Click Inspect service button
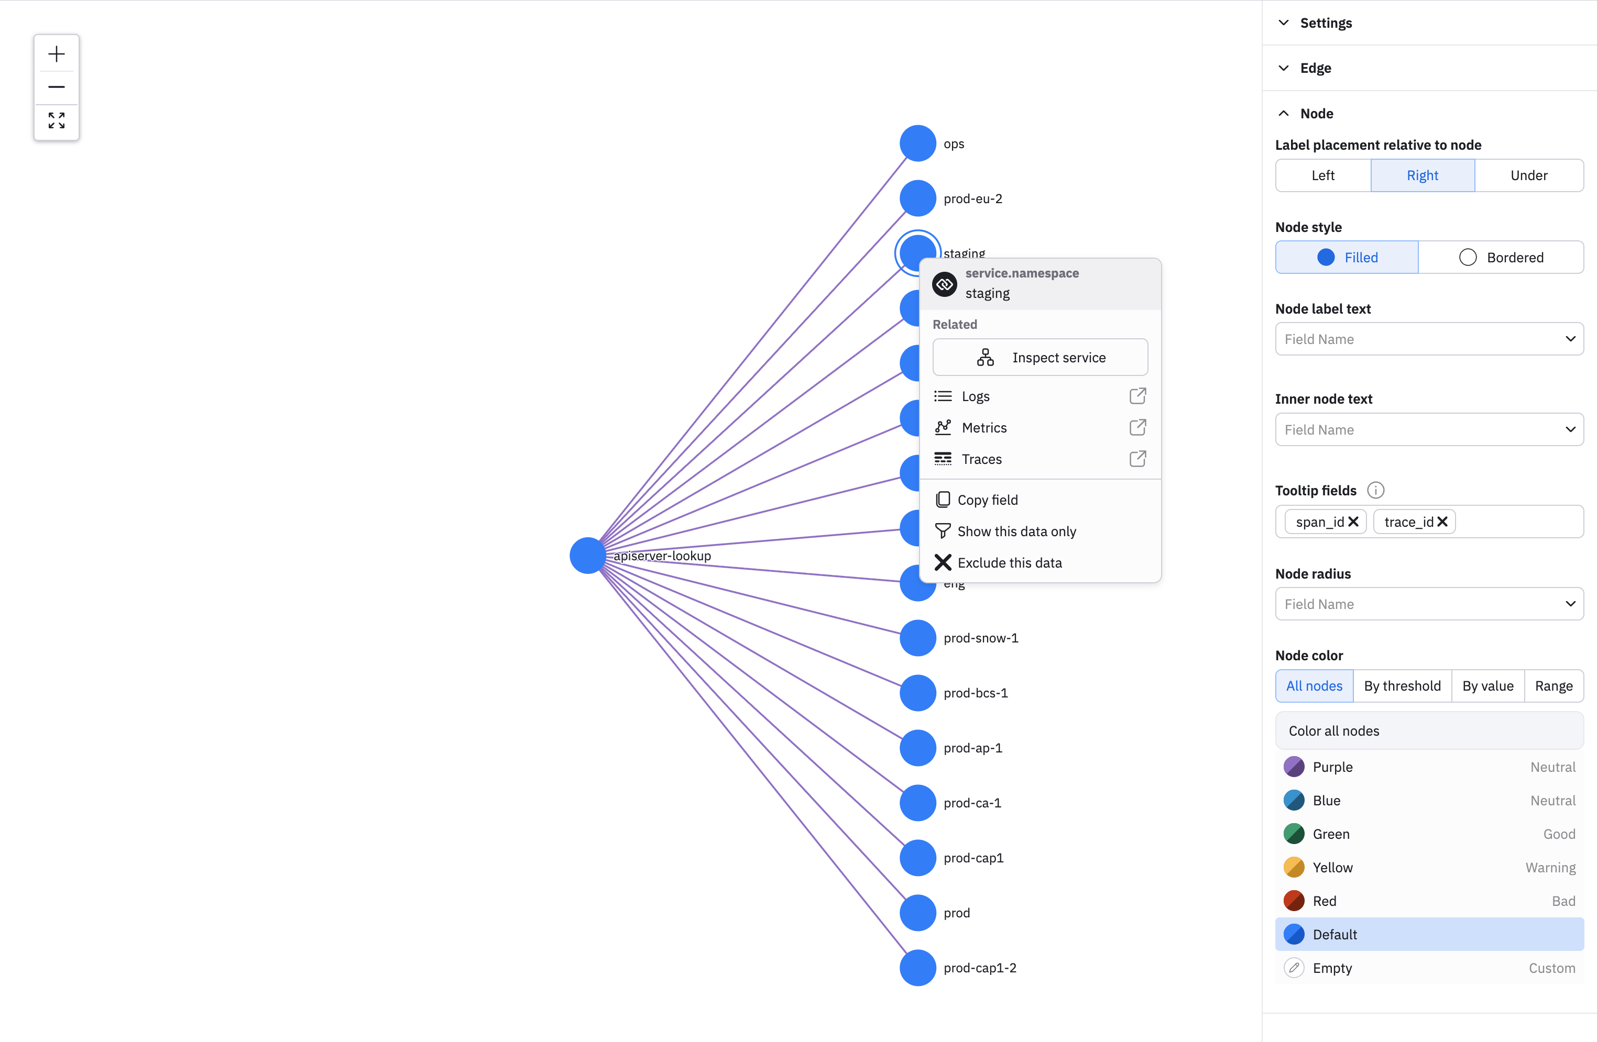Viewport: 1597px width, 1042px height. pos(1040,358)
